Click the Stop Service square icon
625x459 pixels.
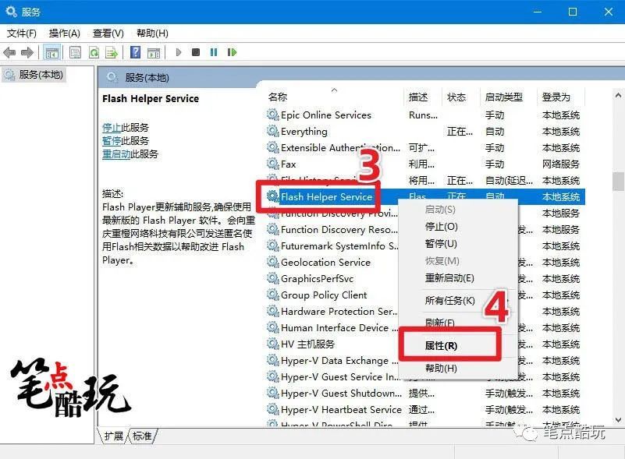[195, 52]
